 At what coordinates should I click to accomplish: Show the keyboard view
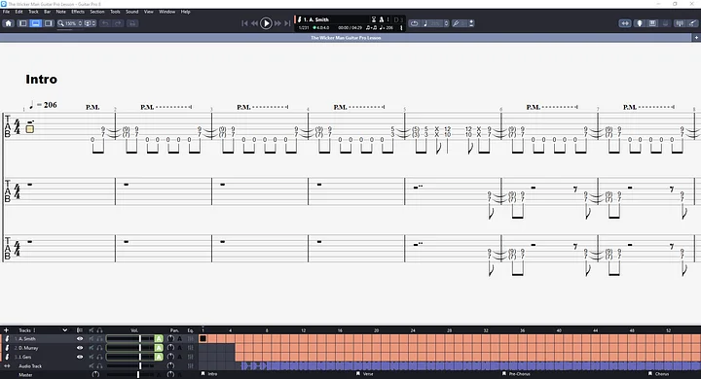652,23
